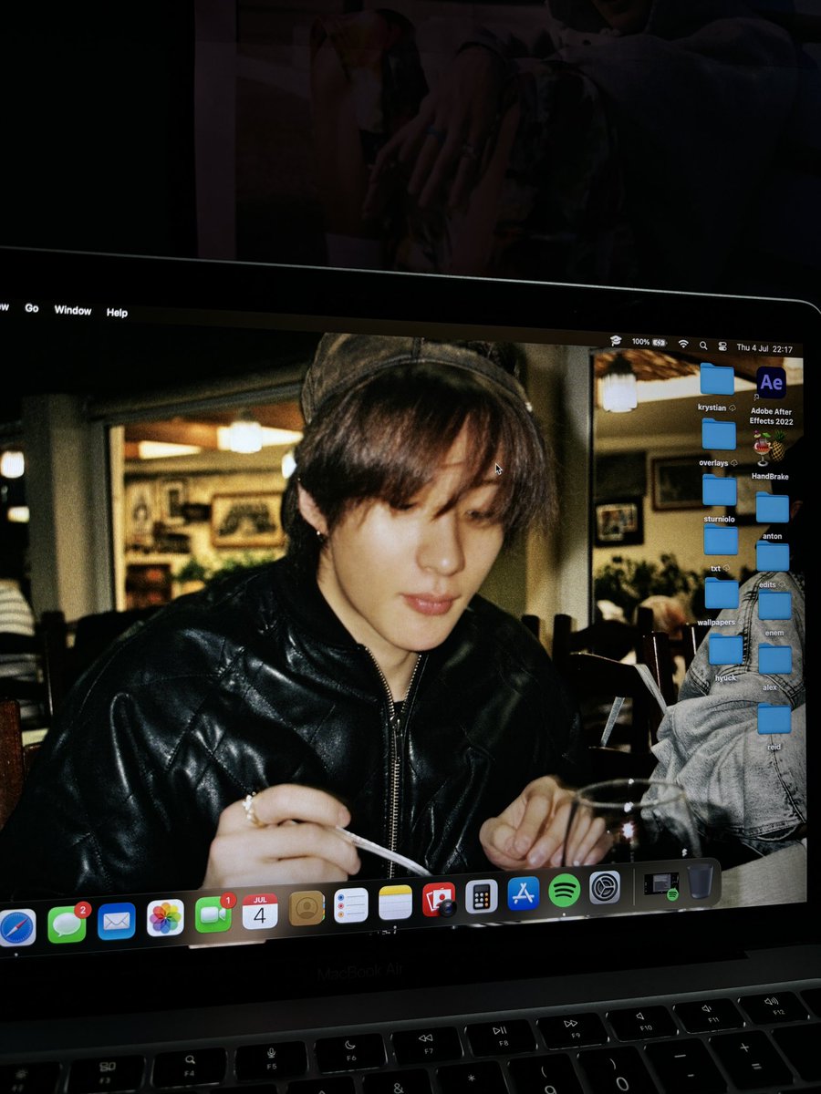Open System Preferences in dock
Screen dimensions: 821x1094
point(605,887)
